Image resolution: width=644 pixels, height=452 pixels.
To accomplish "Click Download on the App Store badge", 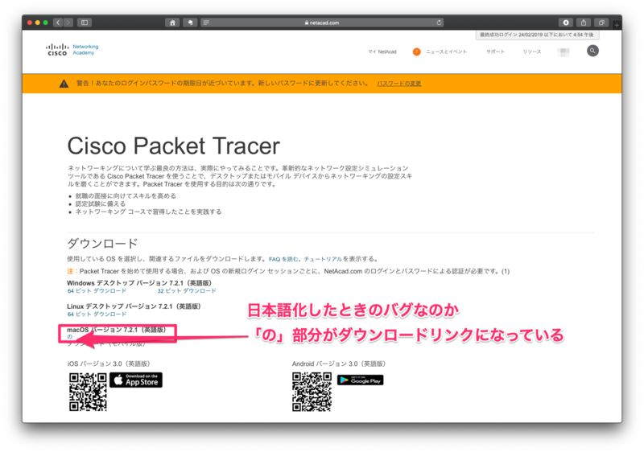I will [136, 380].
